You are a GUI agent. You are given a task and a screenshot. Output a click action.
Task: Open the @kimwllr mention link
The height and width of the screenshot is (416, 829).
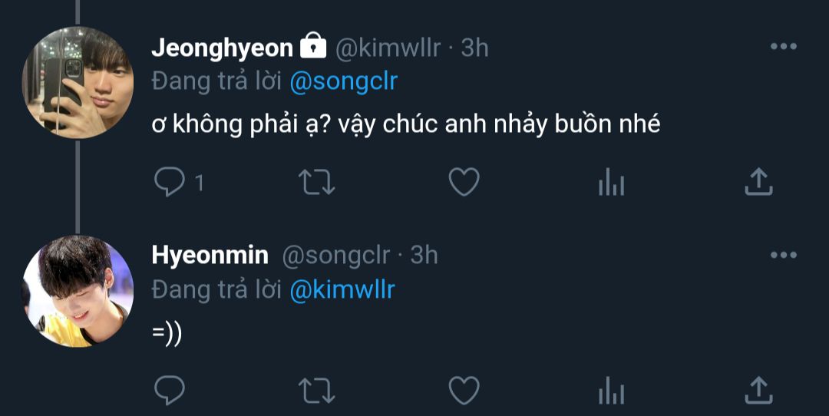point(342,289)
